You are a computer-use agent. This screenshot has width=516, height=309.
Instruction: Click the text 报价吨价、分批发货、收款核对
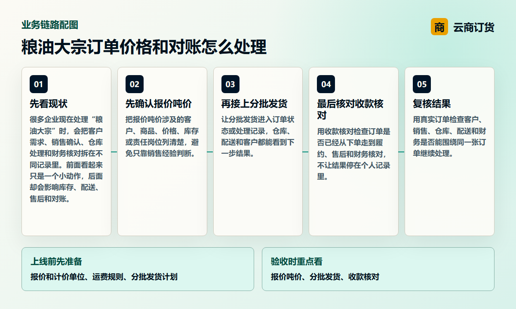(x=325, y=277)
